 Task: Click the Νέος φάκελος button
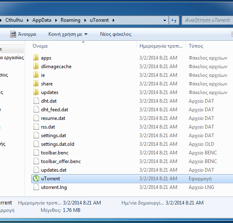[x=116, y=34]
